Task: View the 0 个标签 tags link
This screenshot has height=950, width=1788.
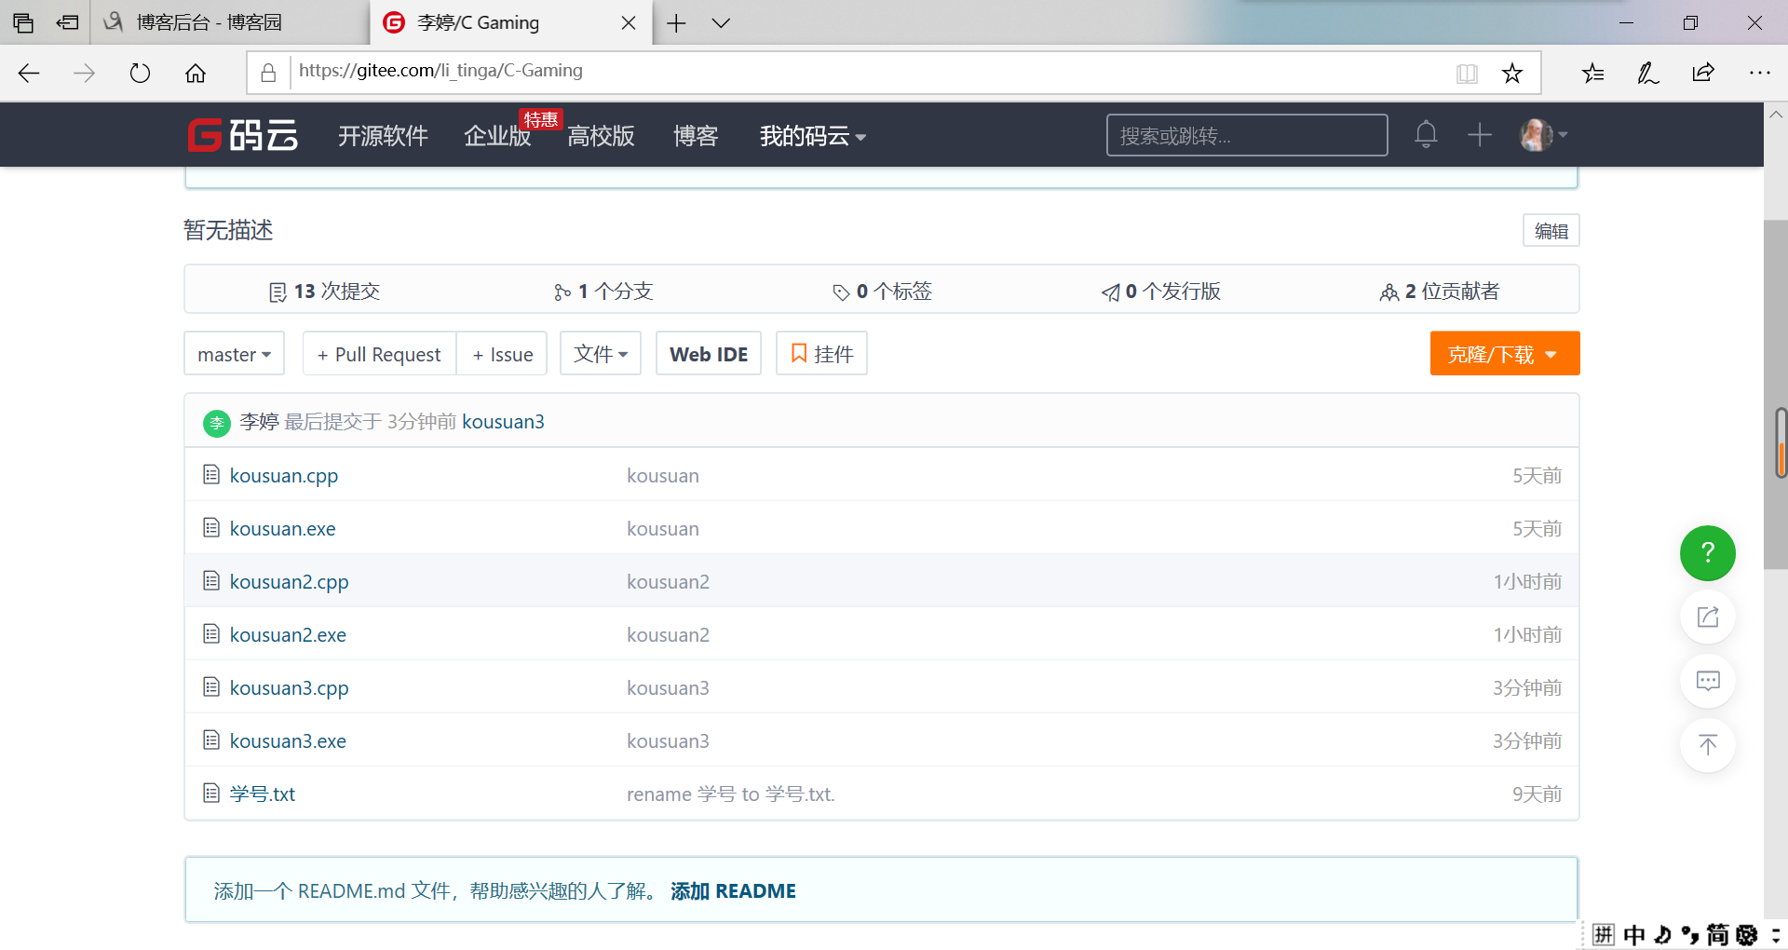Action: tap(882, 292)
